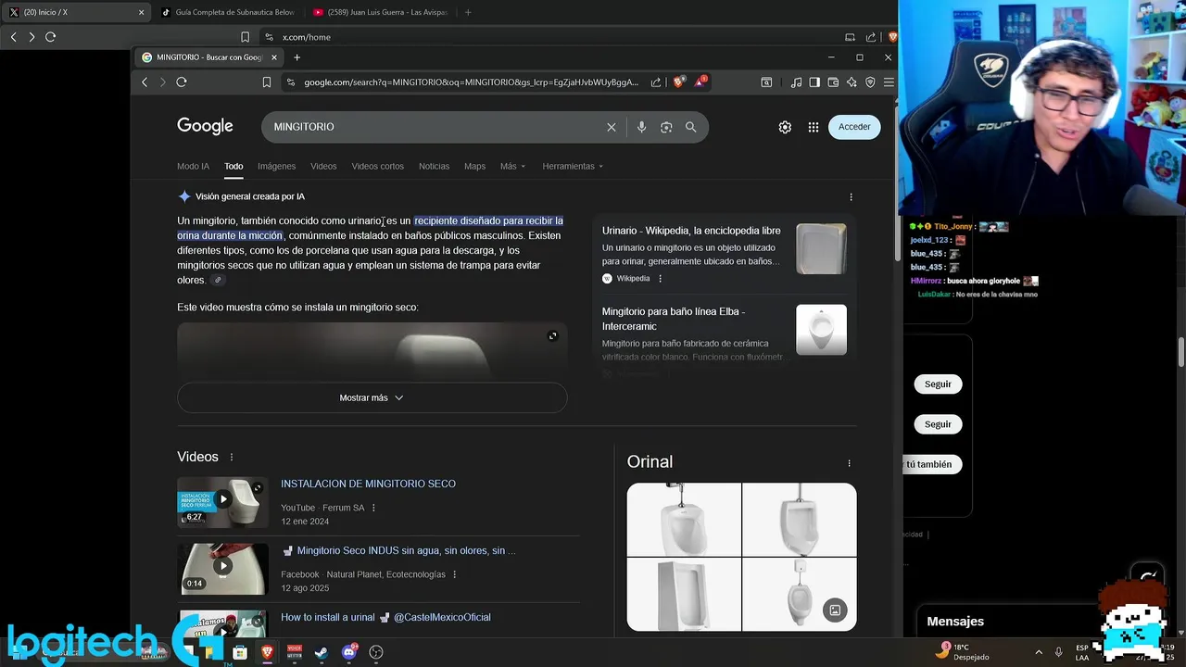The height and width of the screenshot is (667, 1186).
Task: Open the Brave hamburger menu
Action: click(x=889, y=82)
